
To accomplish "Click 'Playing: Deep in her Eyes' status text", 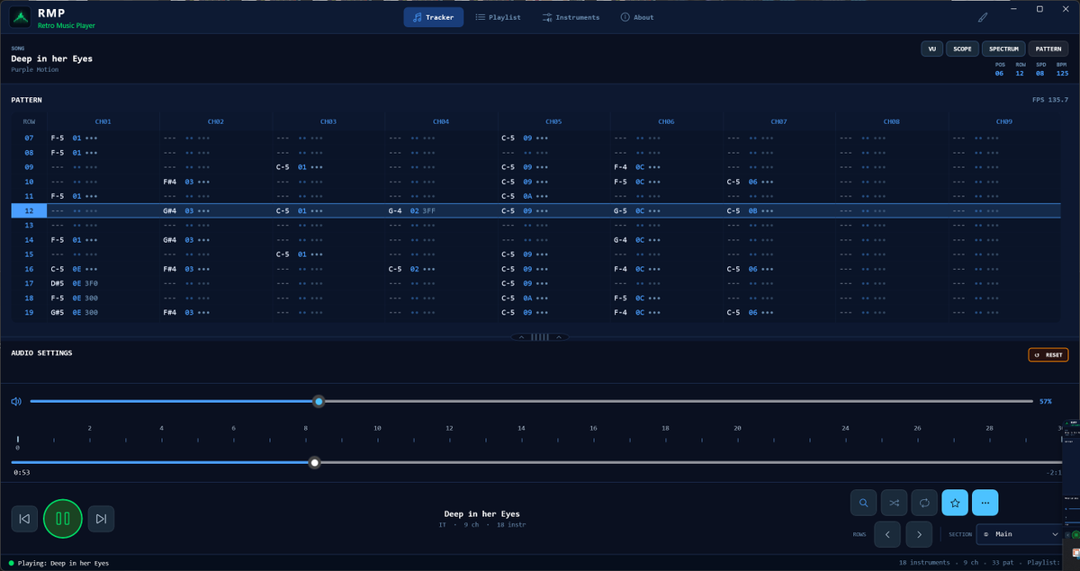I will click(x=63, y=563).
